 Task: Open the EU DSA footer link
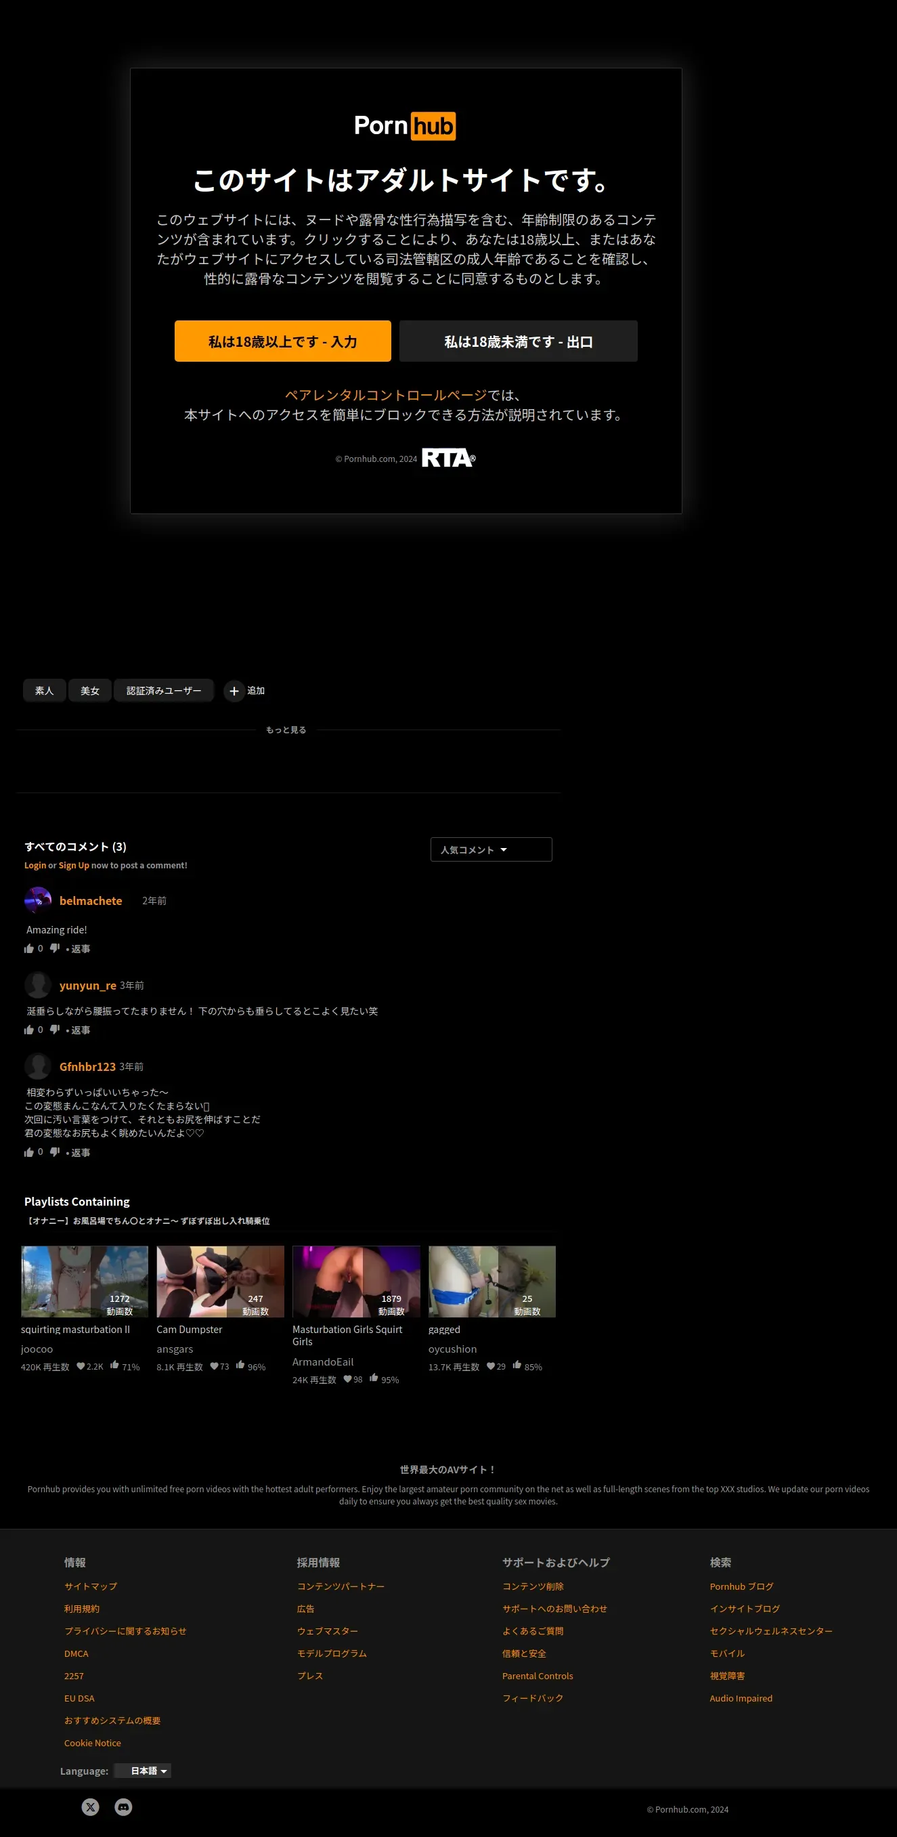[x=79, y=1699]
